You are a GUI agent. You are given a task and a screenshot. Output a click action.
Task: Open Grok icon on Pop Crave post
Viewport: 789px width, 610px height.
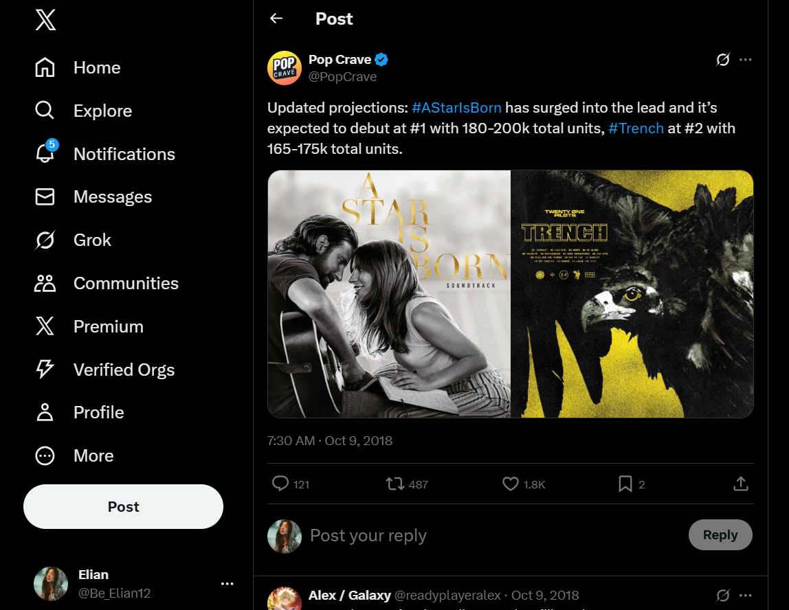point(722,60)
